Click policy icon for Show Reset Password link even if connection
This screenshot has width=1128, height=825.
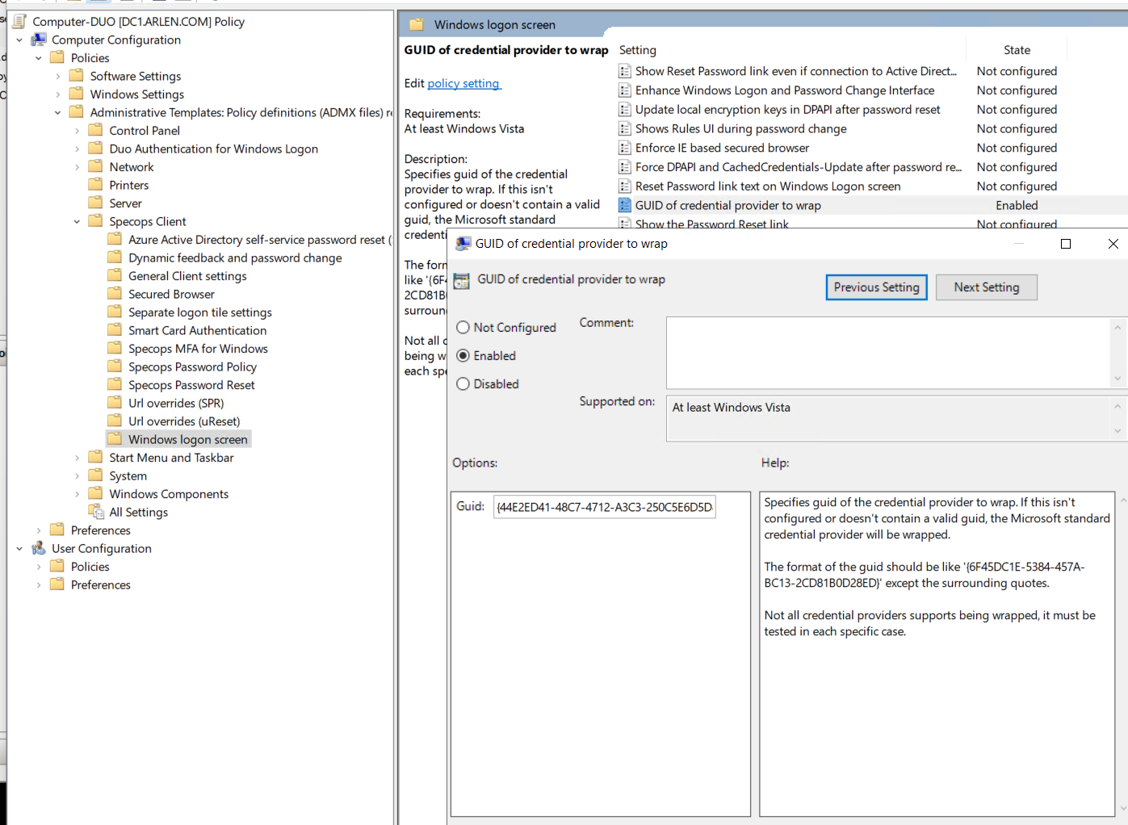pos(625,71)
